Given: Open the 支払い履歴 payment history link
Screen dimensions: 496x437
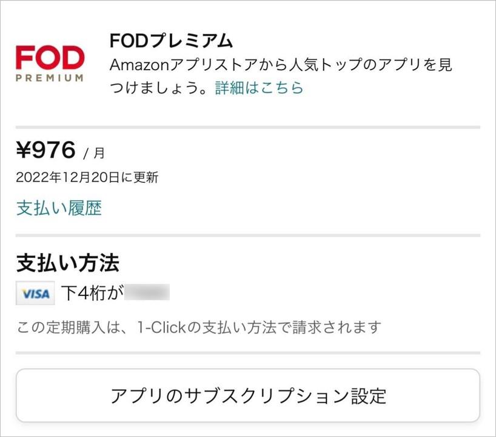Looking at the screenshot, I should [x=59, y=208].
